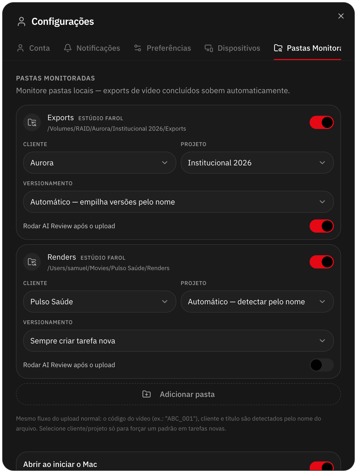Viewport: 357px width, 473px height.
Task: Open the Notificações tab
Action: click(92, 48)
